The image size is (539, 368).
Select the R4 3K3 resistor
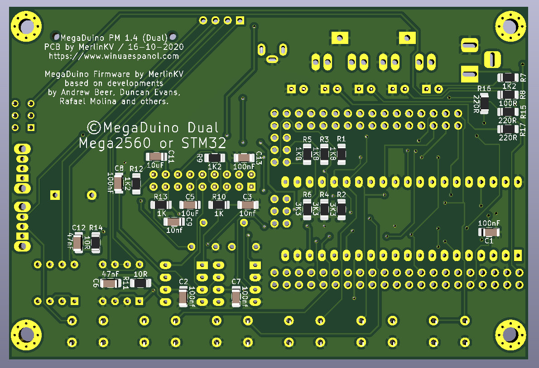point(324,209)
